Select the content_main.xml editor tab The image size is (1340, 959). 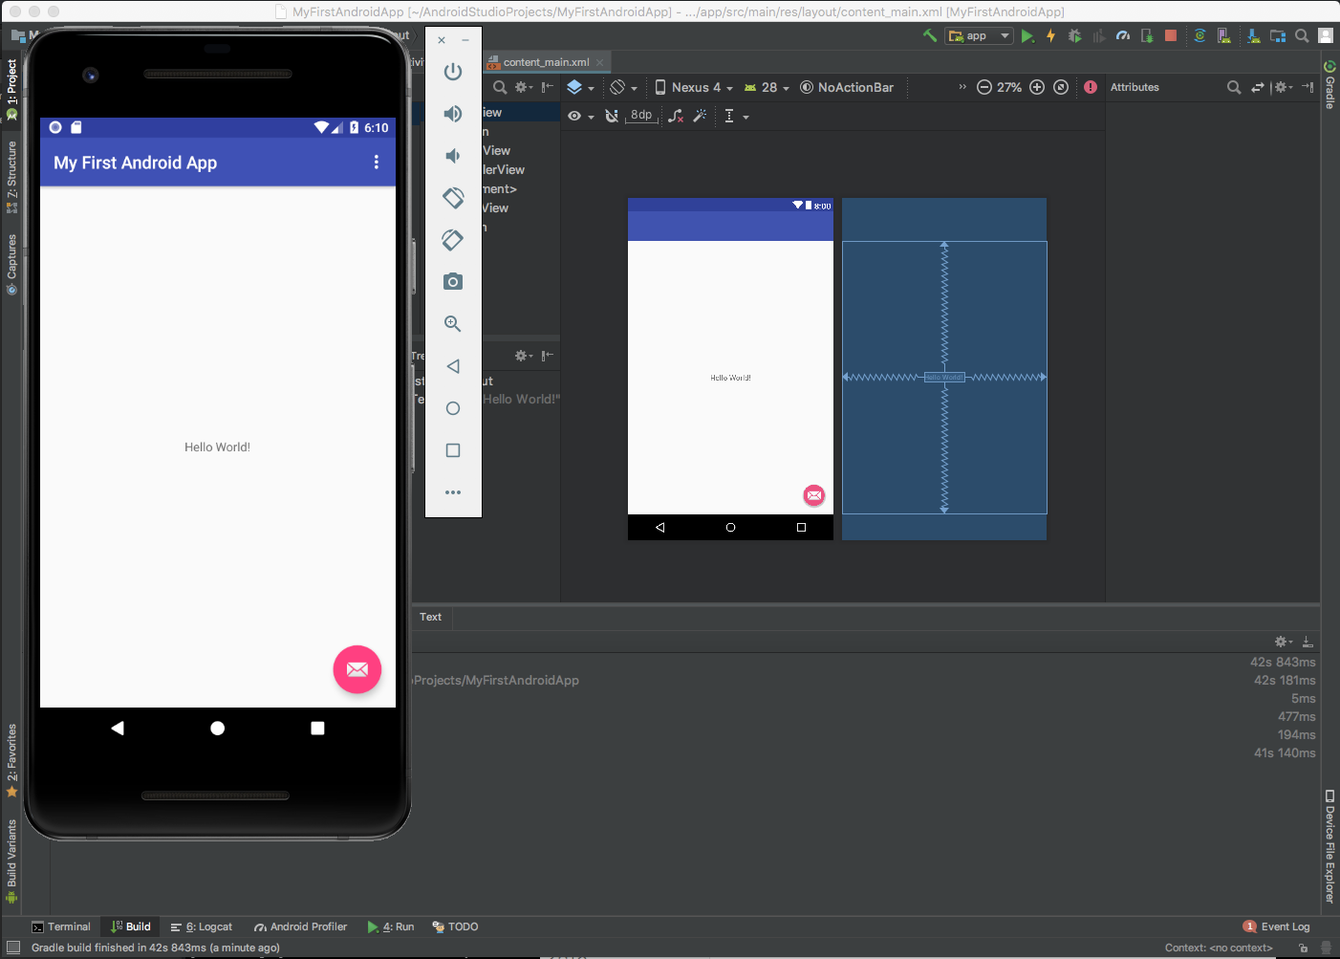pyautogui.click(x=547, y=62)
